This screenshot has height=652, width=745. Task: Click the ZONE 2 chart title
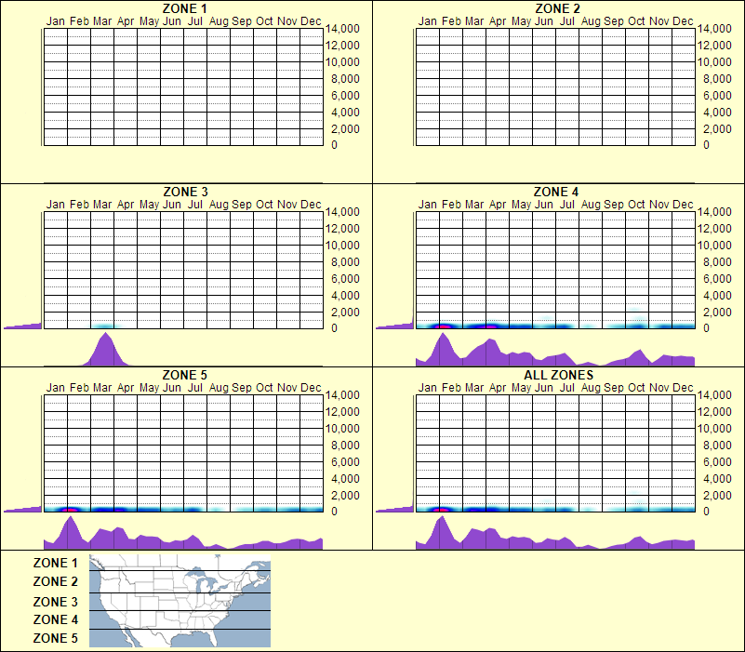(x=557, y=8)
